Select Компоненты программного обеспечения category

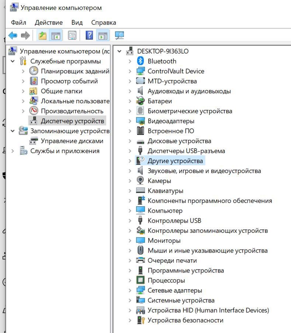[210, 201]
